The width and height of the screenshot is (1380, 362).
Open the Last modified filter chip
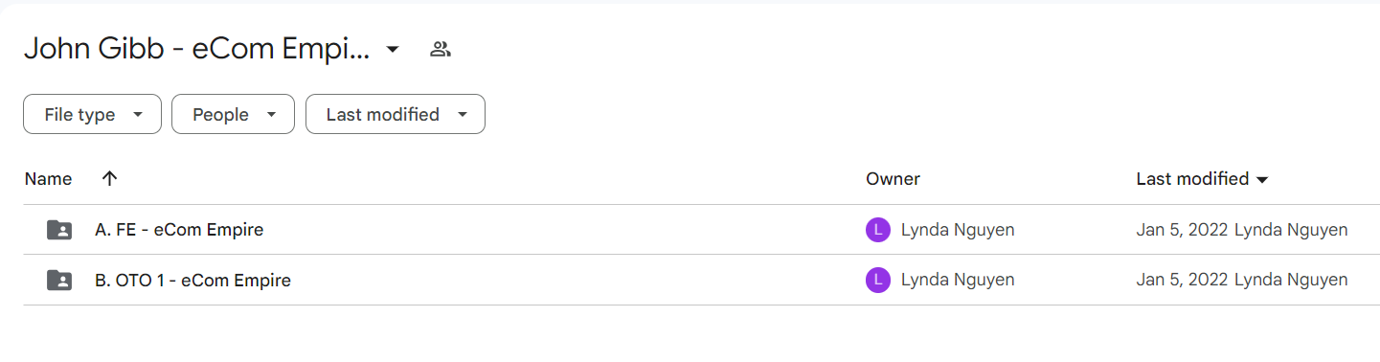point(396,114)
